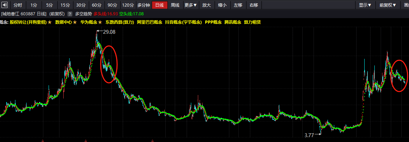Click the (前复权) label beside the title
The height and width of the screenshot is (142, 409).
tap(57, 14)
